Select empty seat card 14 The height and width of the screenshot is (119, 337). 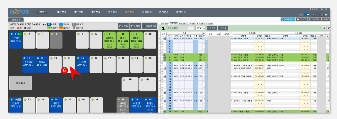pyautogui.click(x=69, y=64)
